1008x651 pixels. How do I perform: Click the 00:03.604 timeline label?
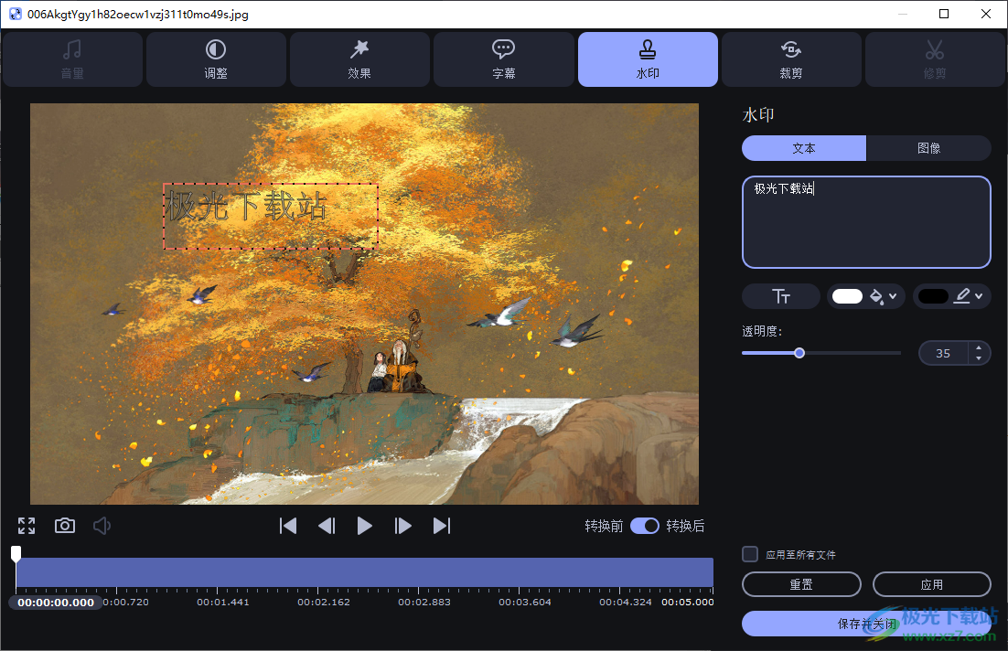pyautogui.click(x=524, y=603)
